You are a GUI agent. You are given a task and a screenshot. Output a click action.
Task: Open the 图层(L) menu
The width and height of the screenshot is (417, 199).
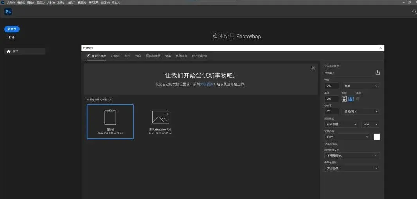41,2
